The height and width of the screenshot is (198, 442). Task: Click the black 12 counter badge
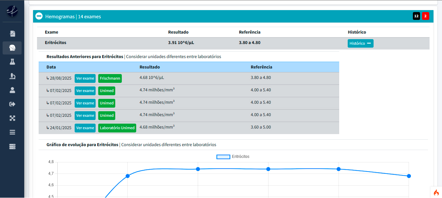pos(416,16)
